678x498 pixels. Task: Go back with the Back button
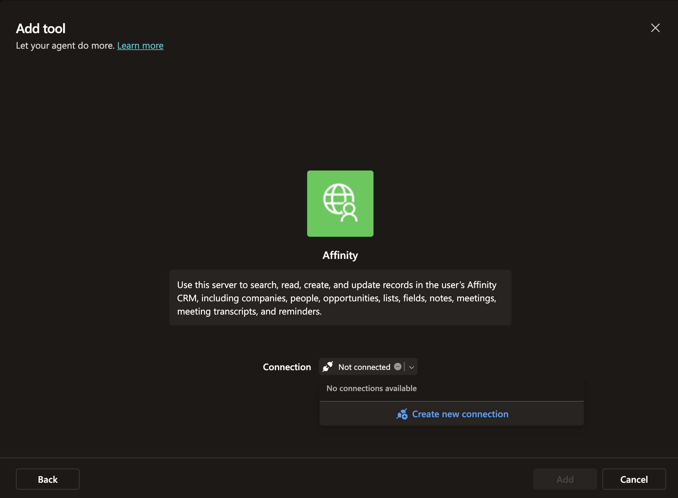point(48,479)
